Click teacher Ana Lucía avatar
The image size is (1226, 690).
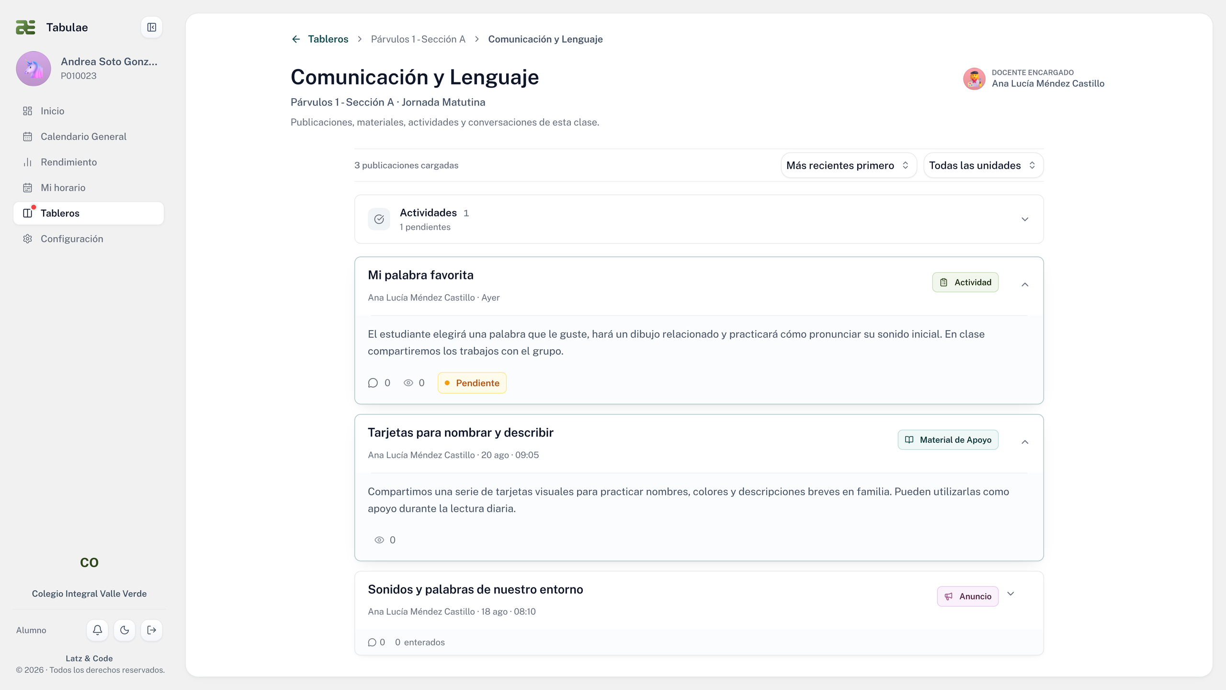coord(974,79)
